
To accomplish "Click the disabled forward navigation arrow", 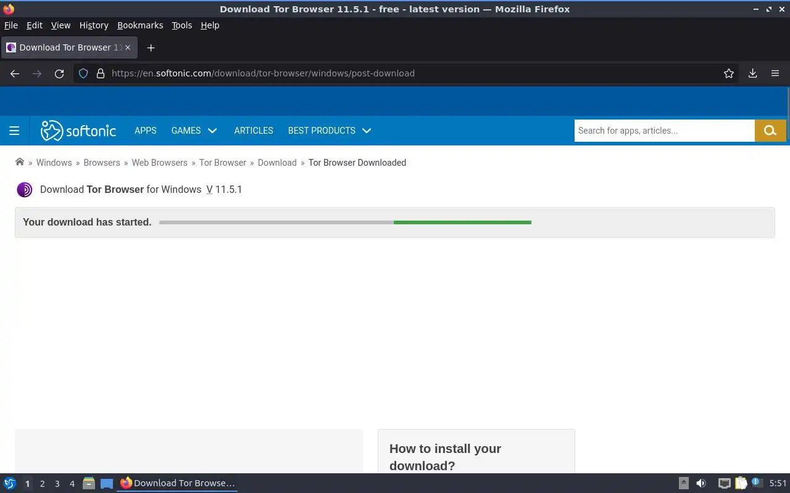I will coord(37,73).
